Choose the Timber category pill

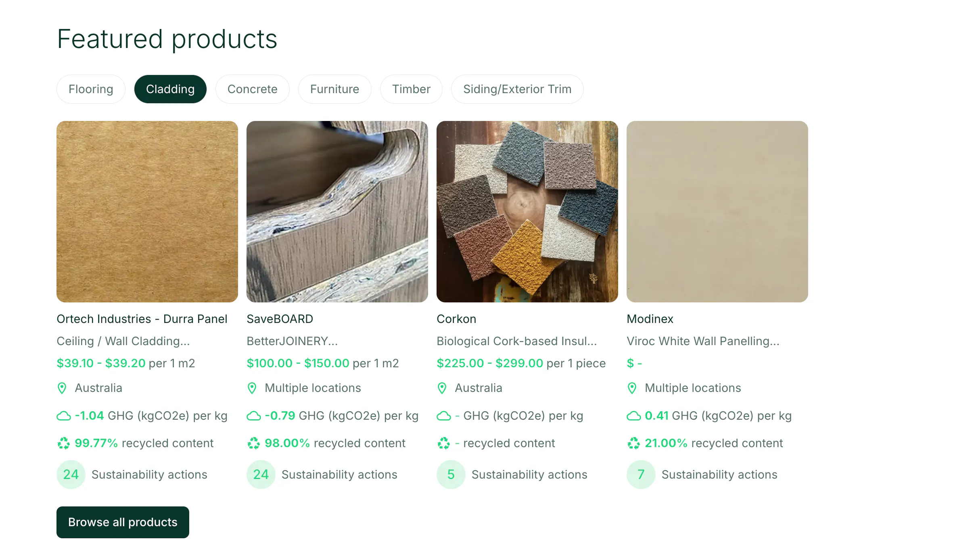tap(411, 89)
